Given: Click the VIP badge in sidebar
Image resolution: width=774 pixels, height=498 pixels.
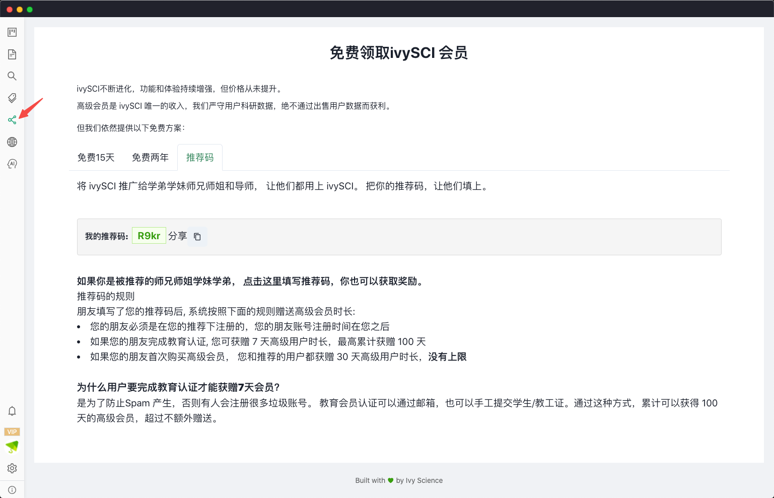Looking at the screenshot, I should 12,432.
